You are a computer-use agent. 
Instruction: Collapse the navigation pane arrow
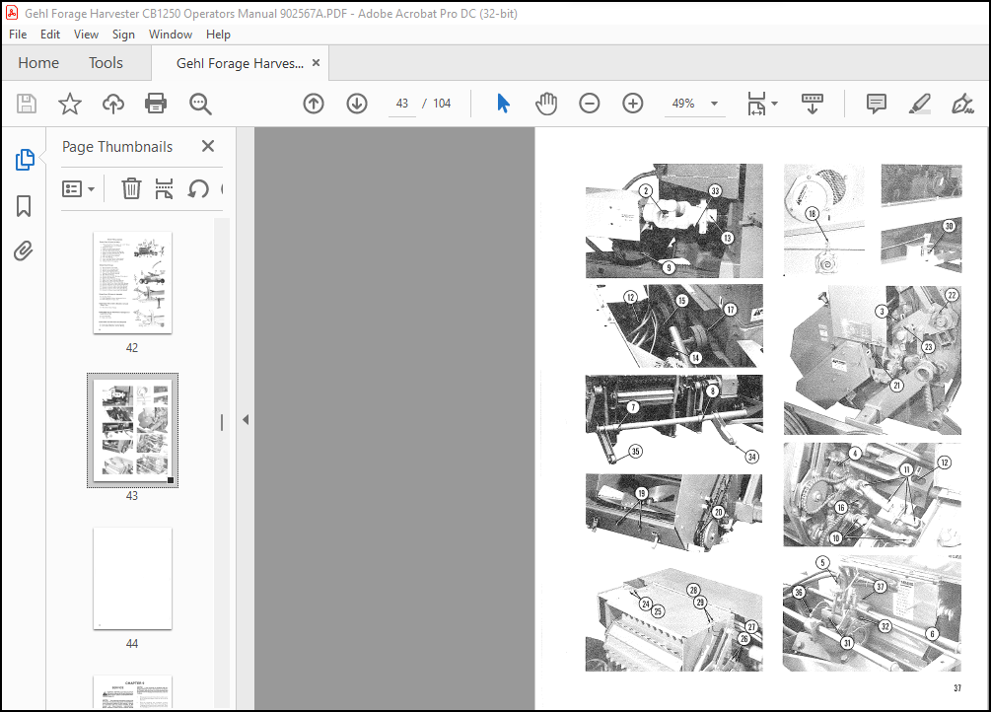coord(246,419)
